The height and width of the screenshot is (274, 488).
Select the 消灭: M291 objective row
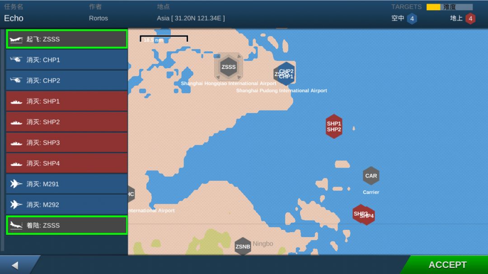(x=66, y=184)
